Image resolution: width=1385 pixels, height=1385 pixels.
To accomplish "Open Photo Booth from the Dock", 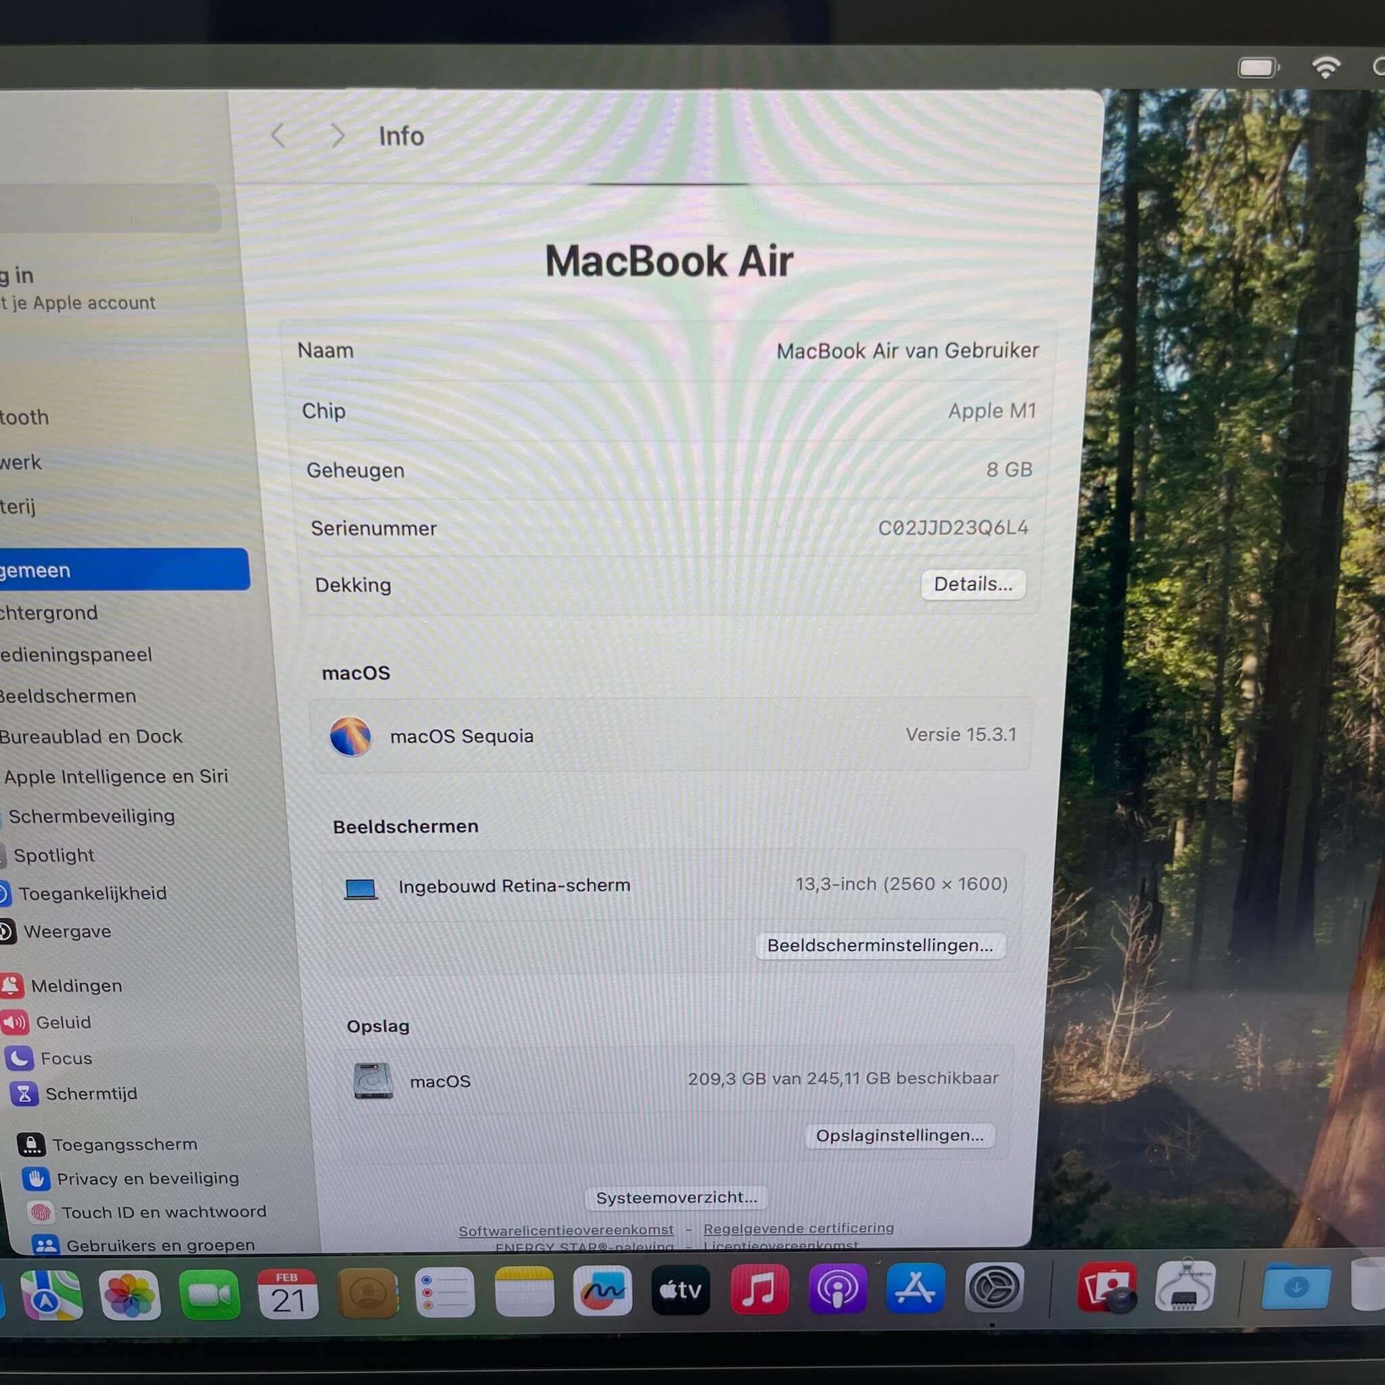I will coord(1107,1286).
